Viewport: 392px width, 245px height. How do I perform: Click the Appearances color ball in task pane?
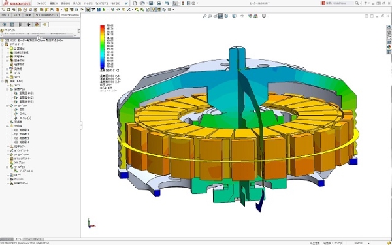(389, 47)
